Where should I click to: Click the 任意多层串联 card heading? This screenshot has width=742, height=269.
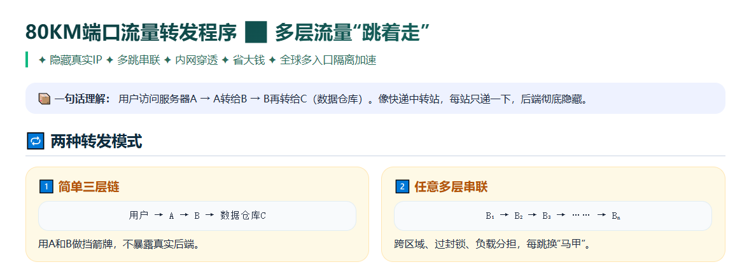point(451,187)
